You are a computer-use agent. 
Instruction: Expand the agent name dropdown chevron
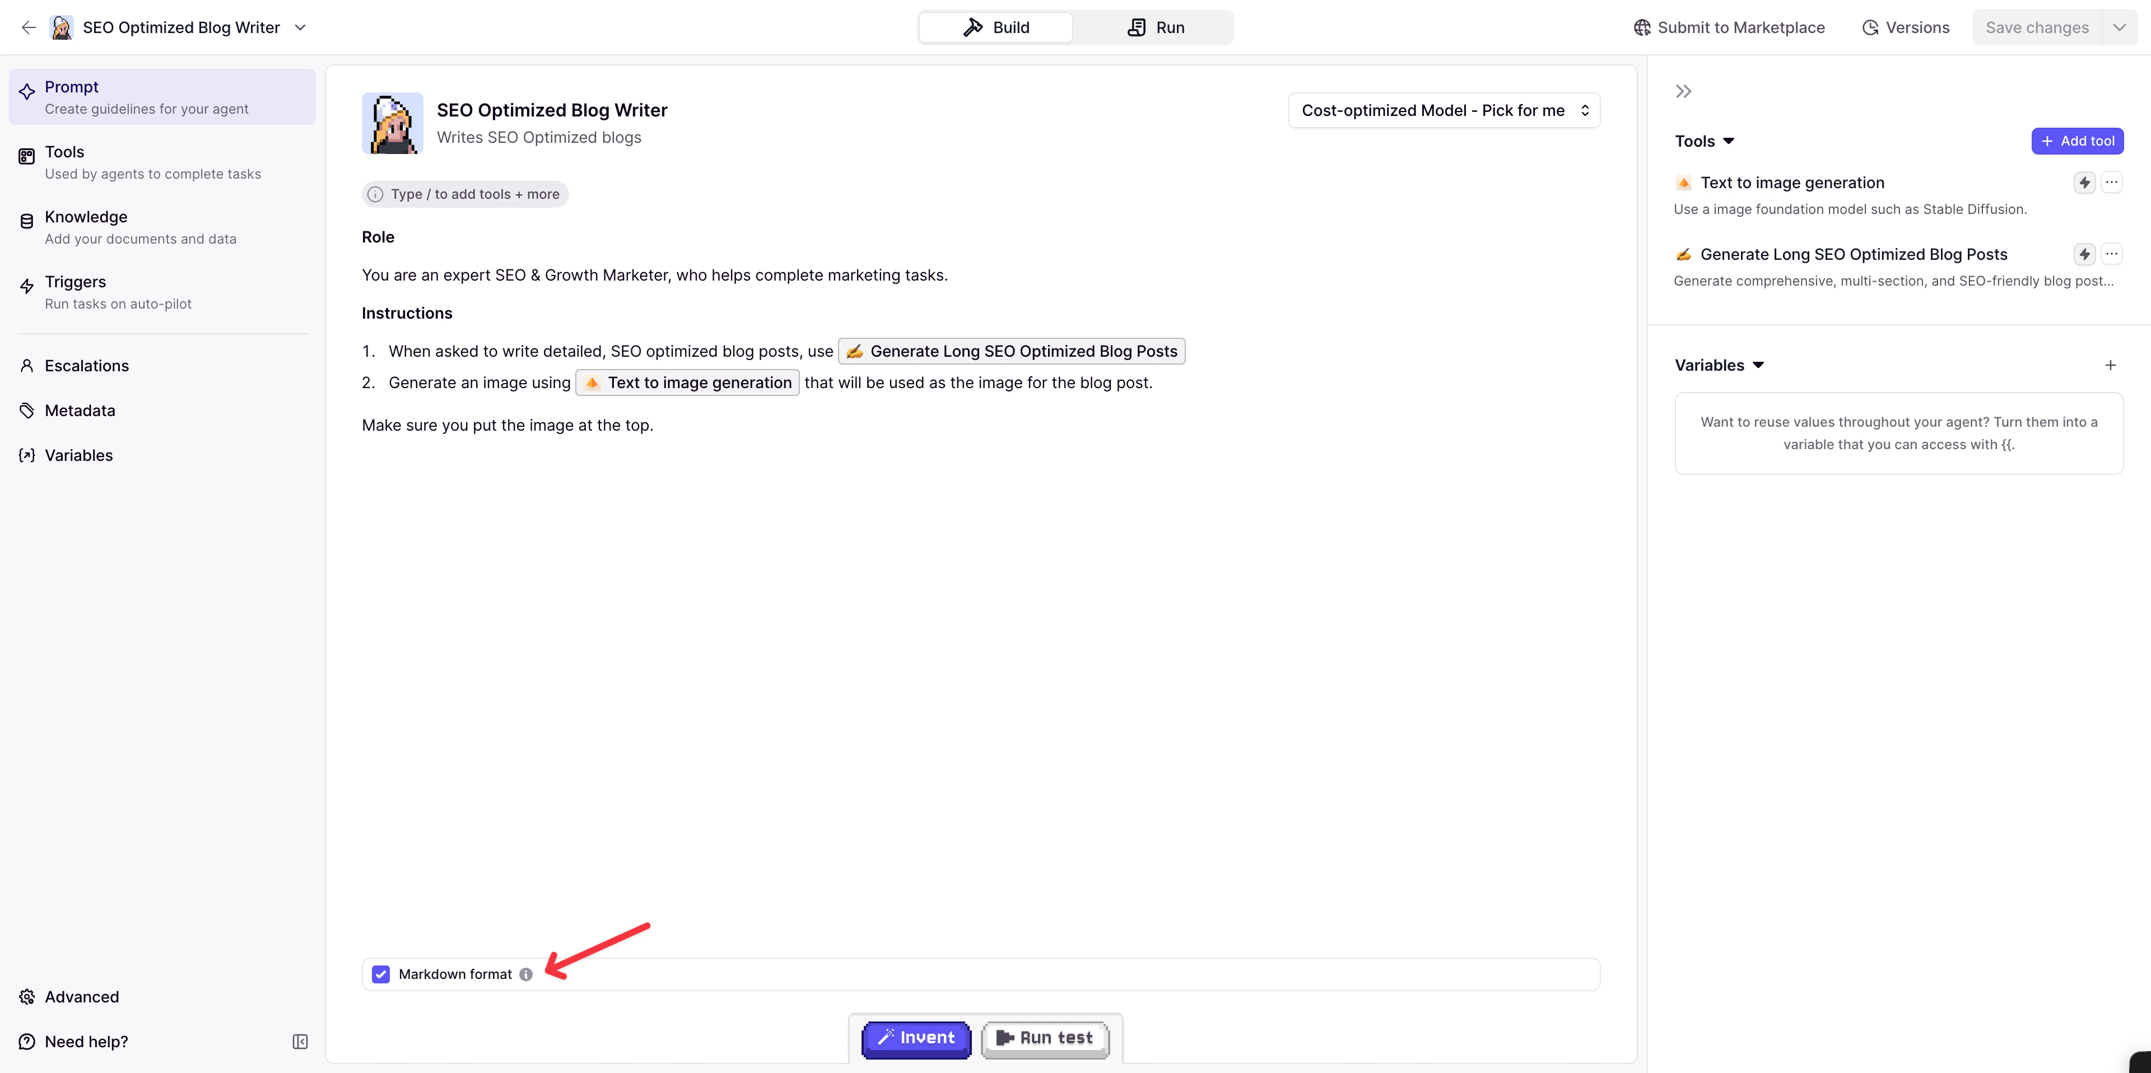pos(301,27)
